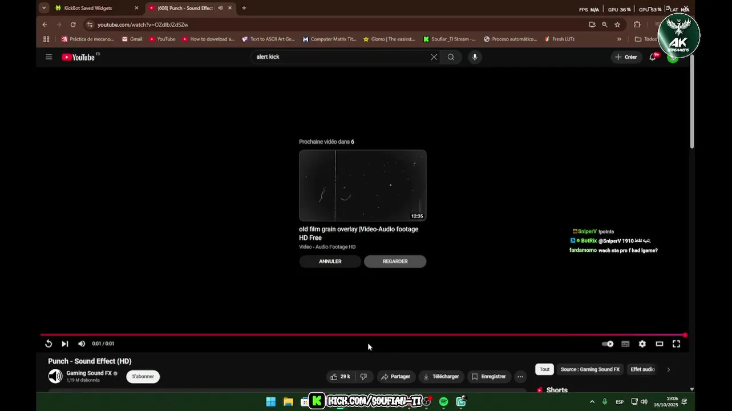Open Spotify from the taskbar

coord(444,402)
